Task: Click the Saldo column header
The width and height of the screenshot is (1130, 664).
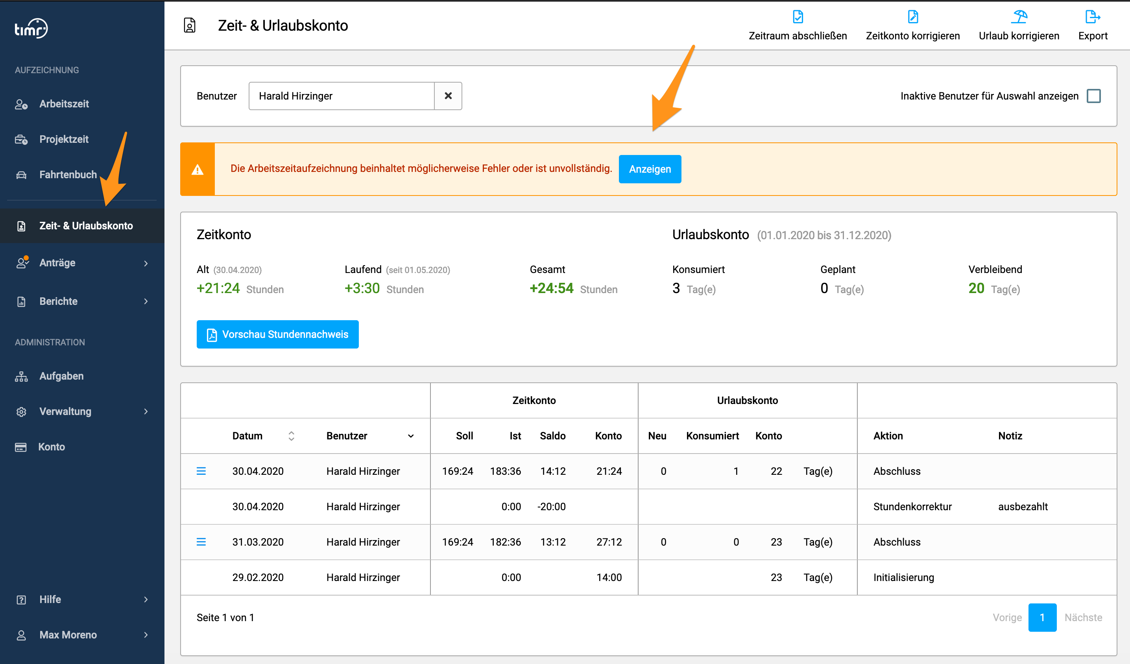Action: 552,436
